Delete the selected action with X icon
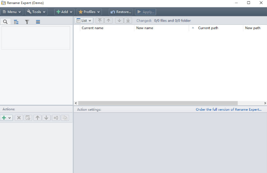This screenshot has height=173, width=267. tap(19, 118)
